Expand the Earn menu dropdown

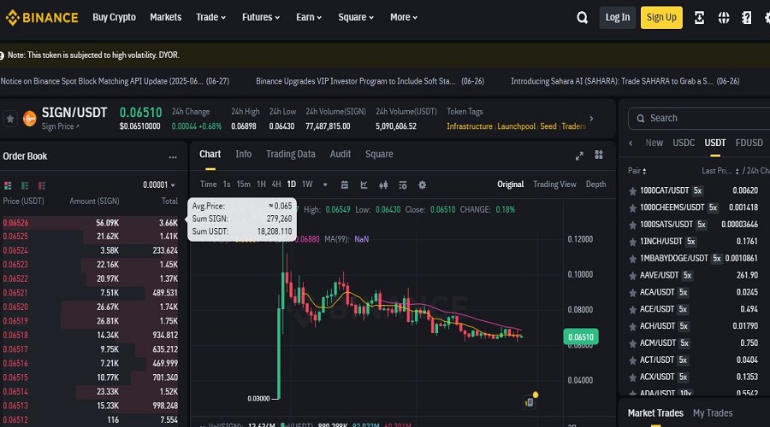[308, 17]
